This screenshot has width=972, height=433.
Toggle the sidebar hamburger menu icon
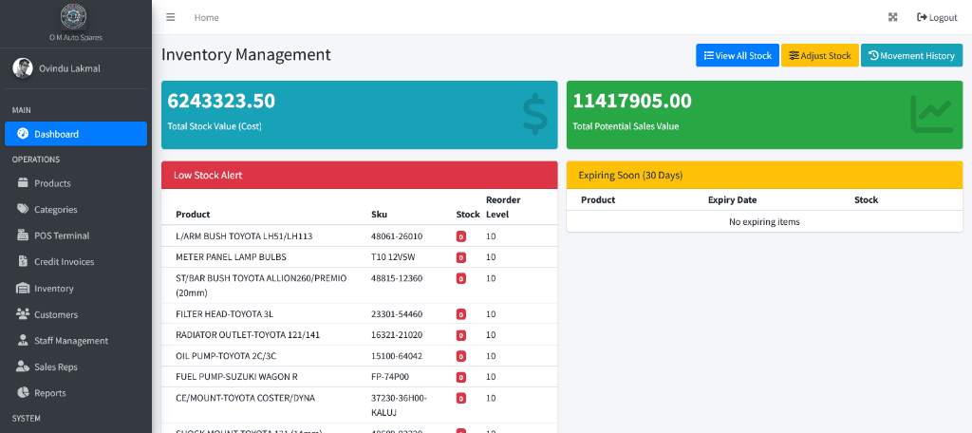click(x=171, y=17)
